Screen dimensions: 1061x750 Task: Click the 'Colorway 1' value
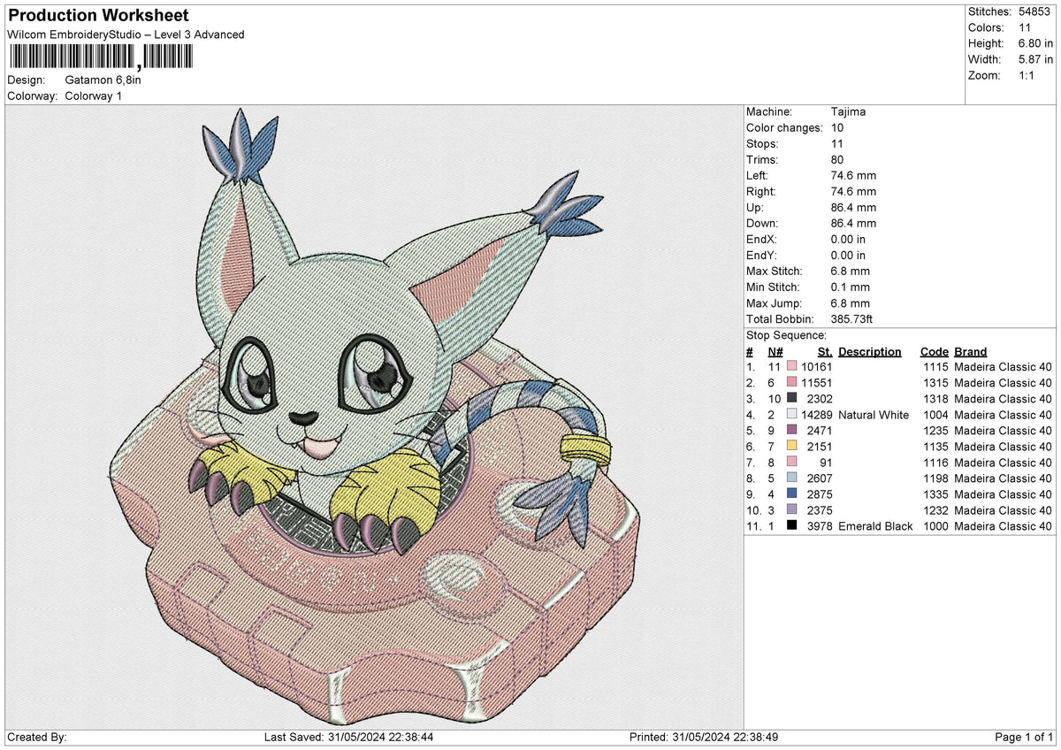click(x=93, y=96)
